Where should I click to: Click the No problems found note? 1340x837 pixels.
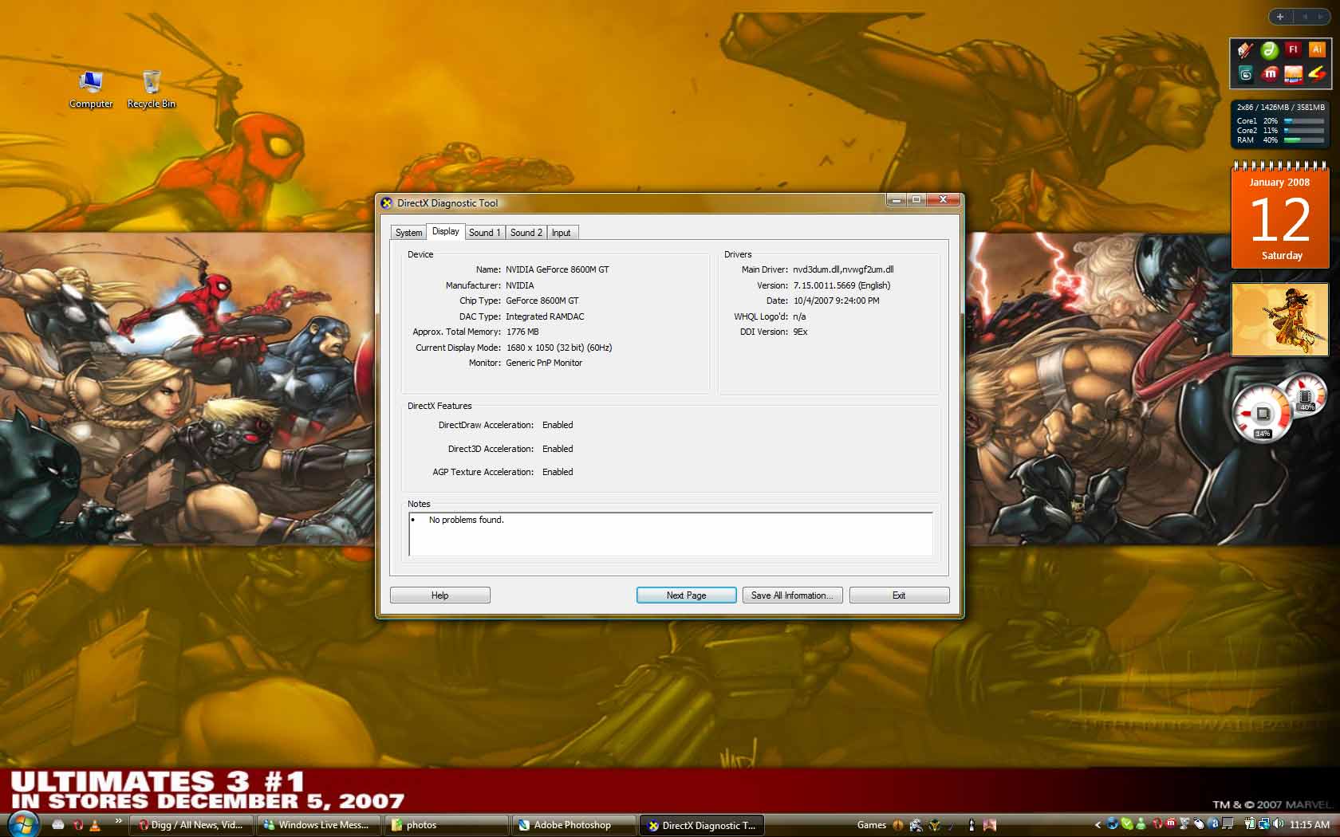467,520
